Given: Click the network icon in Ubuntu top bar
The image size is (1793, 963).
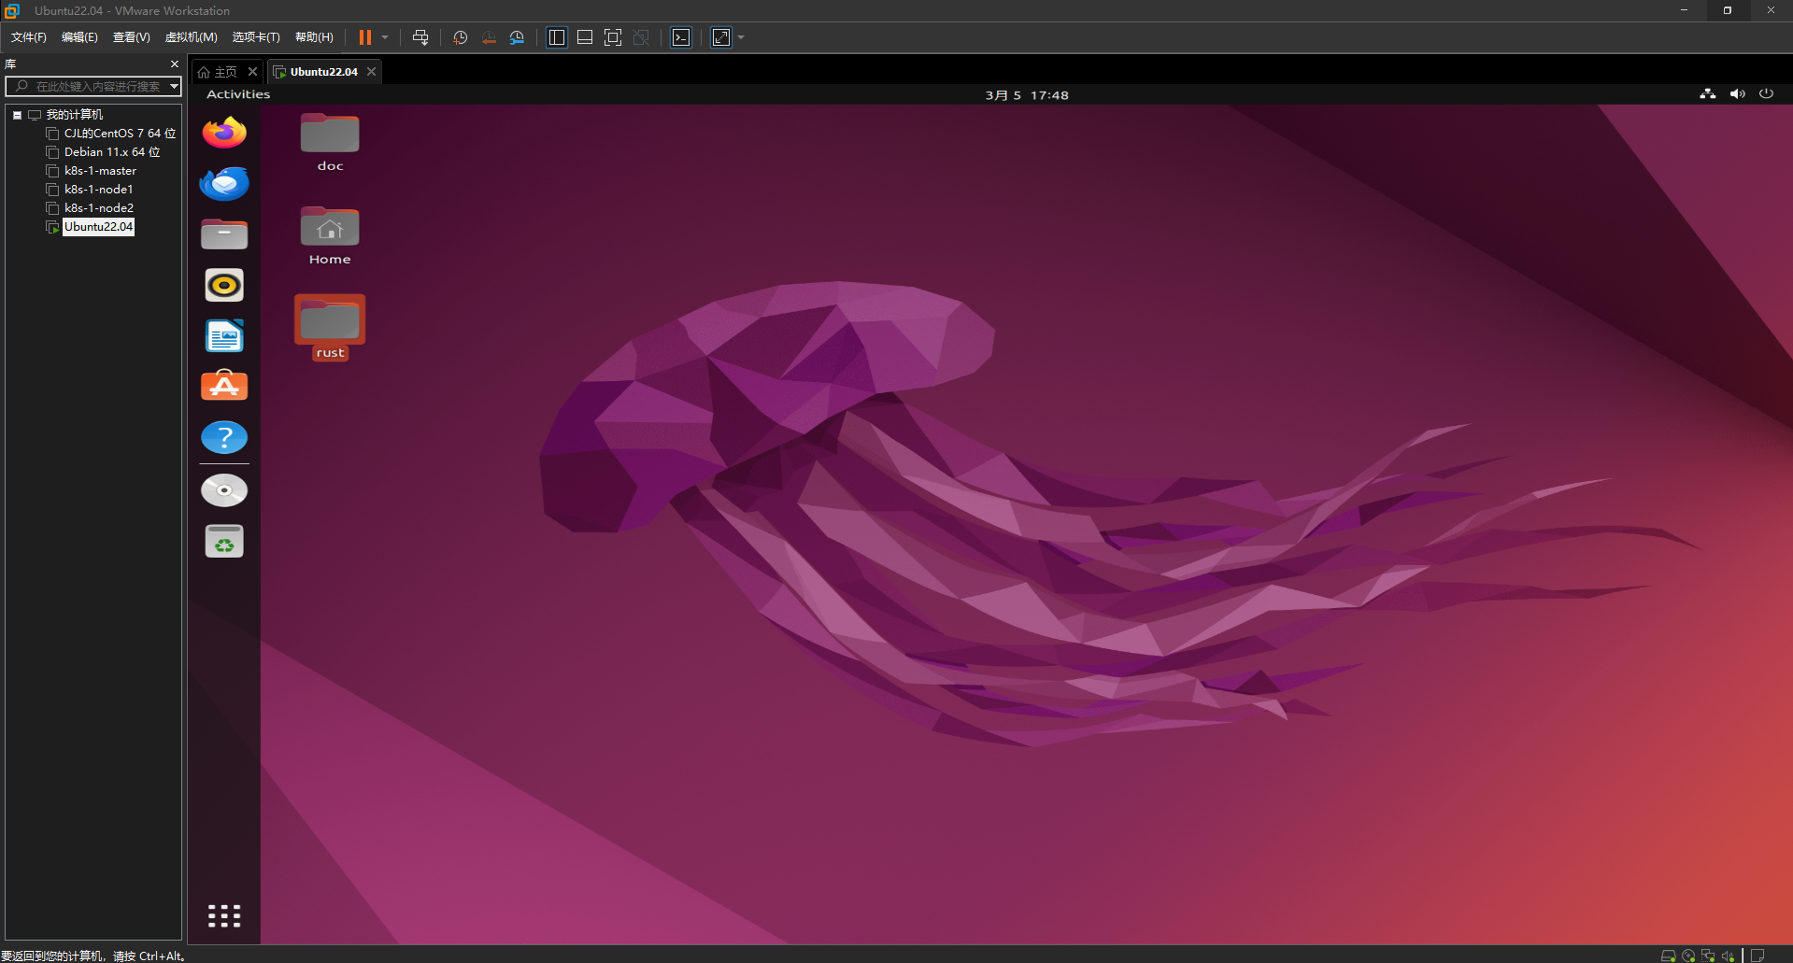Looking at the screenshot, I should [1708, 93].
